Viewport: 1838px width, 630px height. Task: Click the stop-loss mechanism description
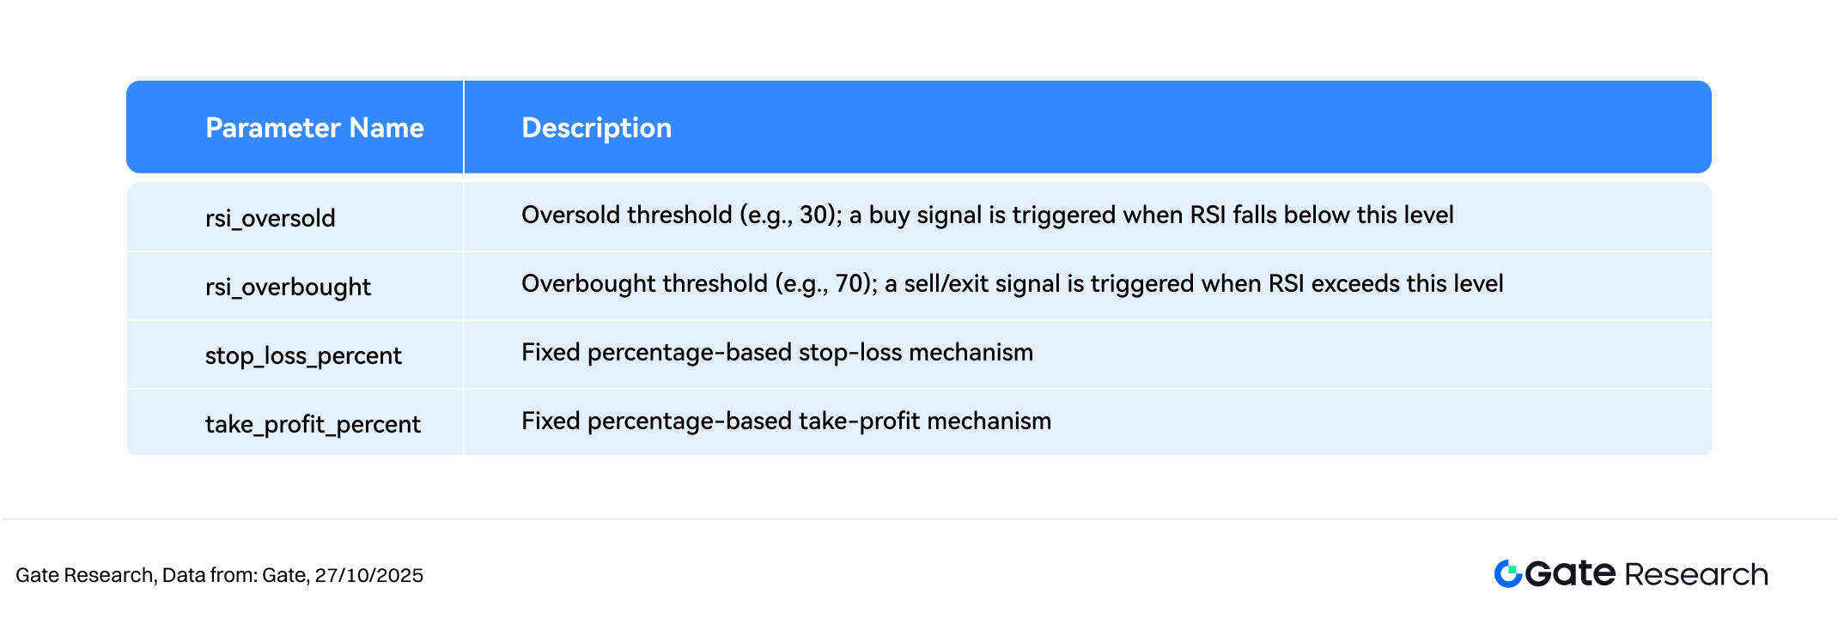[776, 352]
